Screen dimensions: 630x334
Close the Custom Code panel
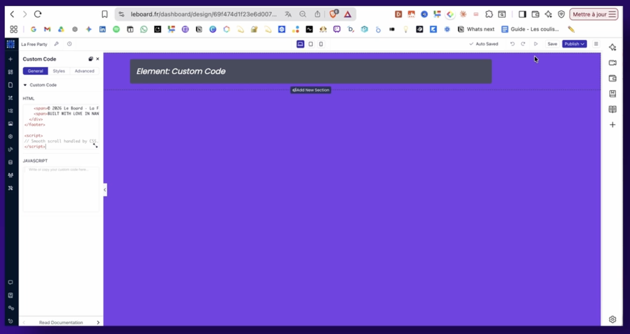pos(98,59)
